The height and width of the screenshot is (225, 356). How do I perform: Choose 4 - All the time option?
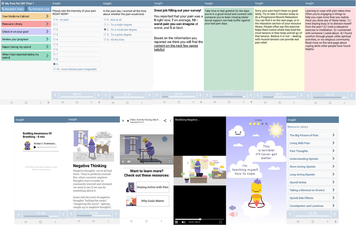click(x=105, y=39)
